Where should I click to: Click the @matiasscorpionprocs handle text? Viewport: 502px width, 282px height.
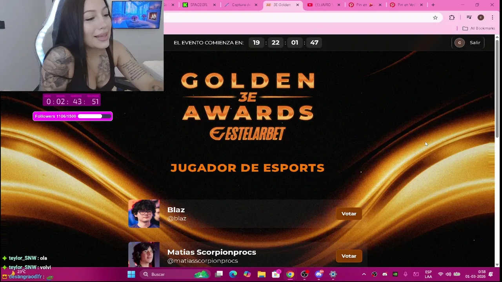click(x=202, y=261)
